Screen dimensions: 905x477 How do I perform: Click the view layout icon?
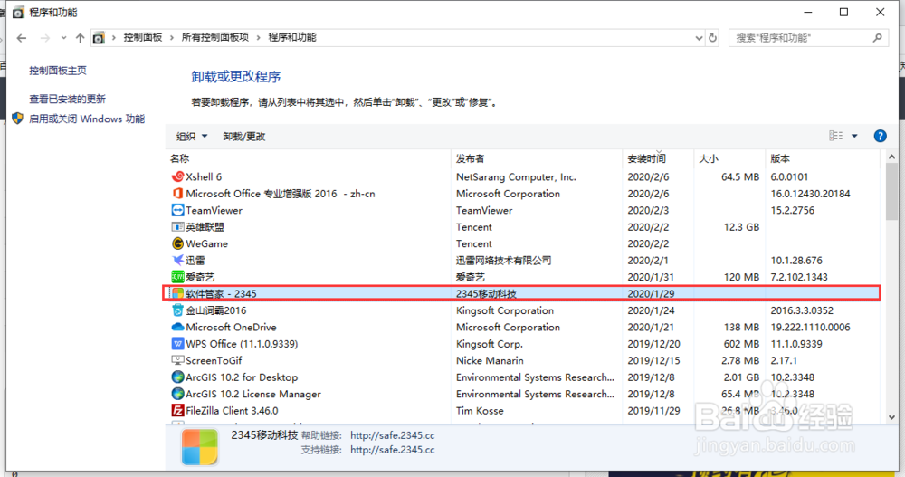pyautogui.click(x=835, y=136)
